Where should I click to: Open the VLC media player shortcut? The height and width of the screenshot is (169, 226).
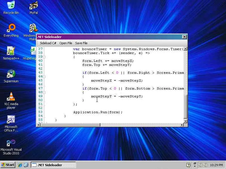(x=11, y=101)
